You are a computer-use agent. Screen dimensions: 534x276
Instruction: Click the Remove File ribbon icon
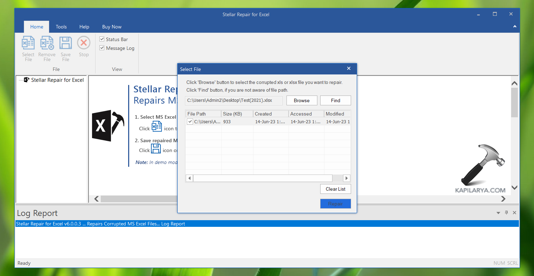(x=47, y=44)
